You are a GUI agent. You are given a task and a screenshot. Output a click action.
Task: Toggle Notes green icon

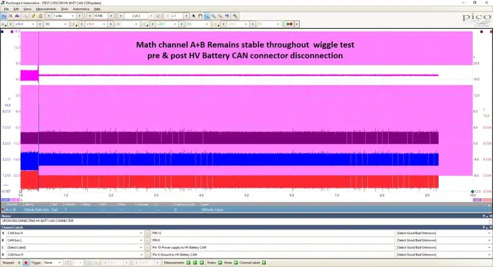click(236, 263)
